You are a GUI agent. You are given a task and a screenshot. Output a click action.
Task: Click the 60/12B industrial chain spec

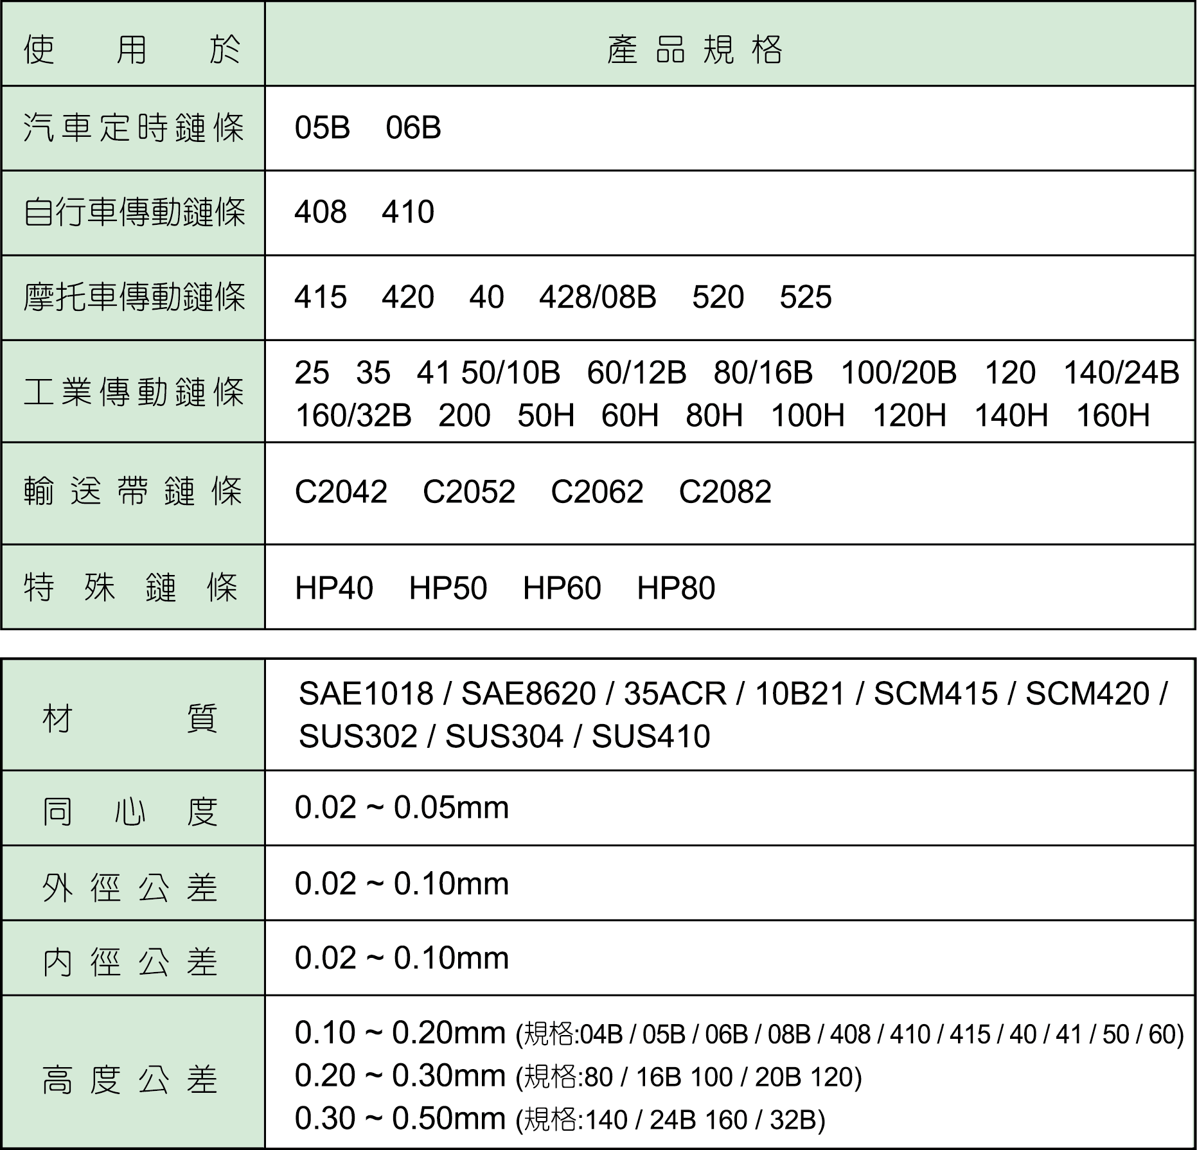(636, 373)
